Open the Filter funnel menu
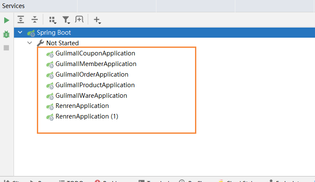The width and height of the screenshot is (315, 182). point(66,19)
